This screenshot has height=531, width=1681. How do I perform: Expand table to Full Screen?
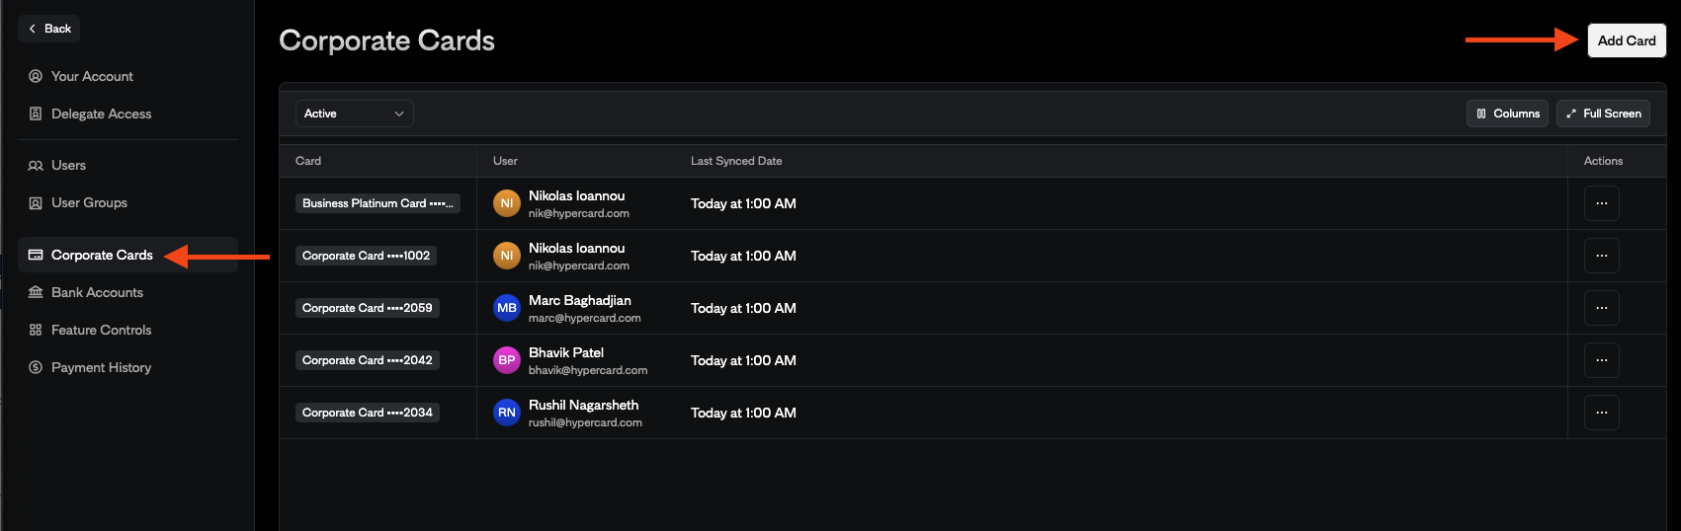tap(1603, 114)
